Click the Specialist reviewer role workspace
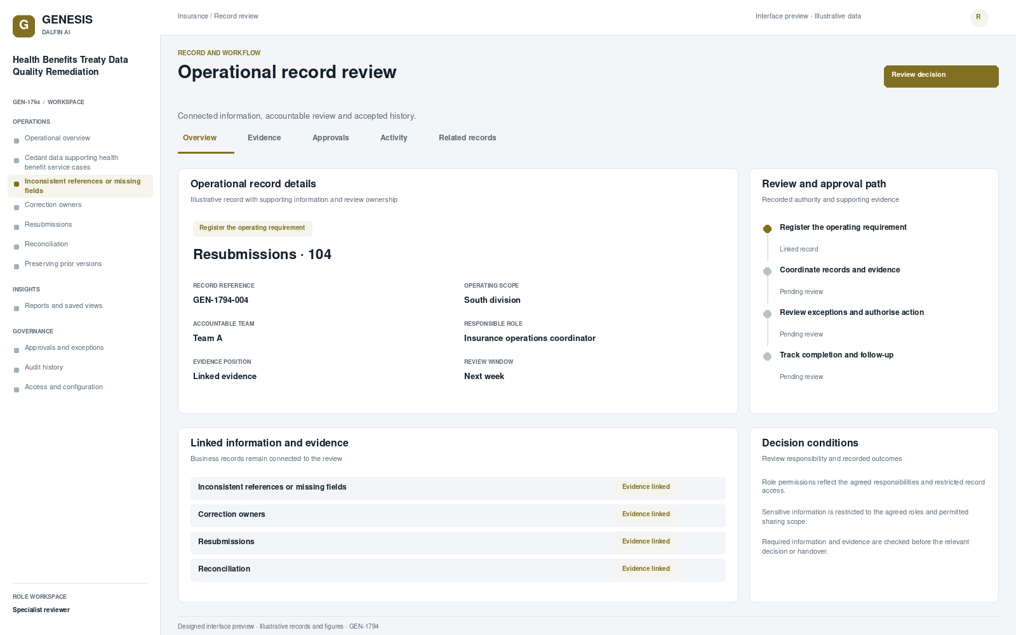Viewport: 1016px width, 635px height. click(x=41, y=610)
